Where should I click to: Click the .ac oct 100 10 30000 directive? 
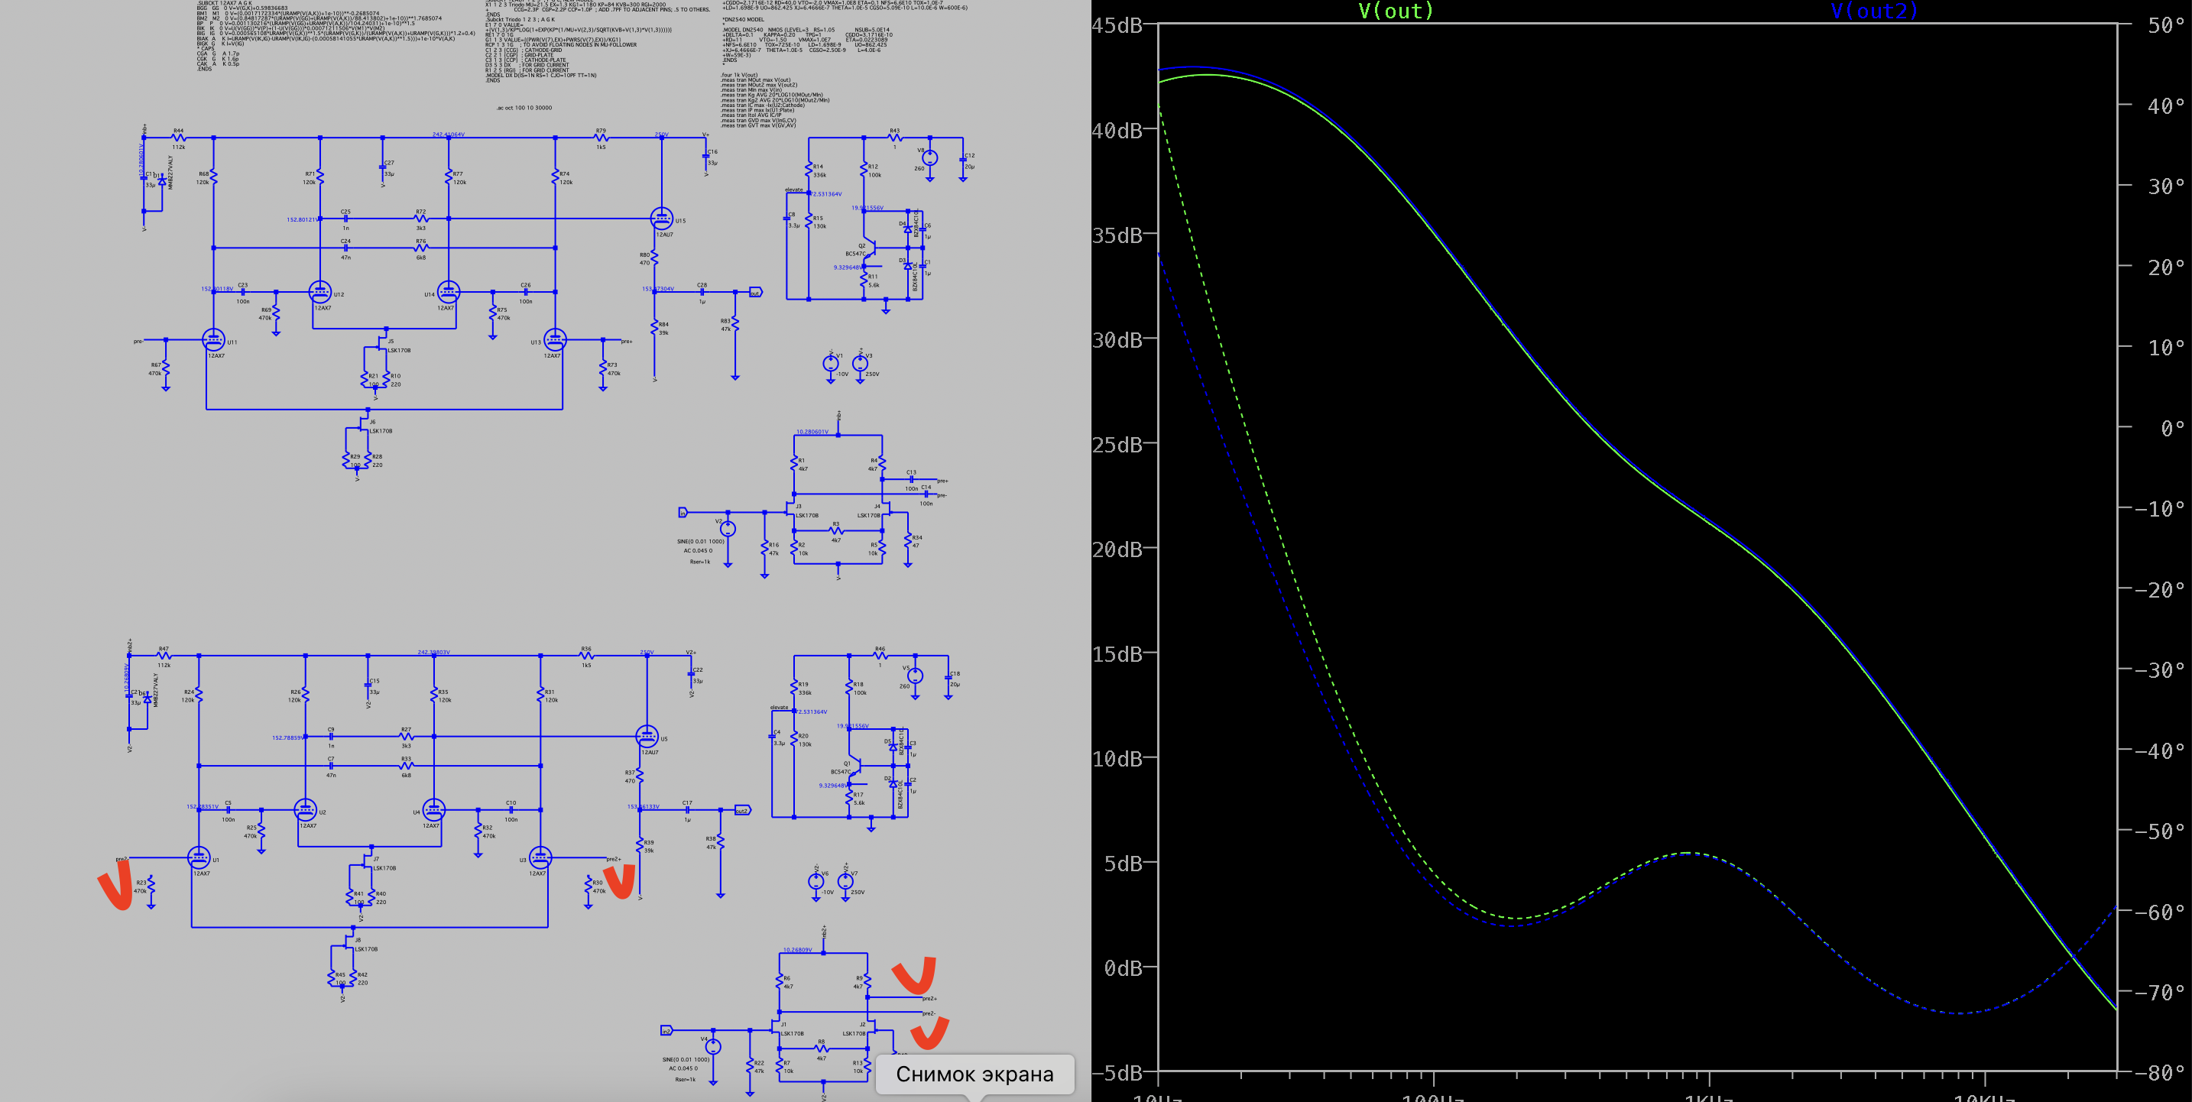[524, 108]
